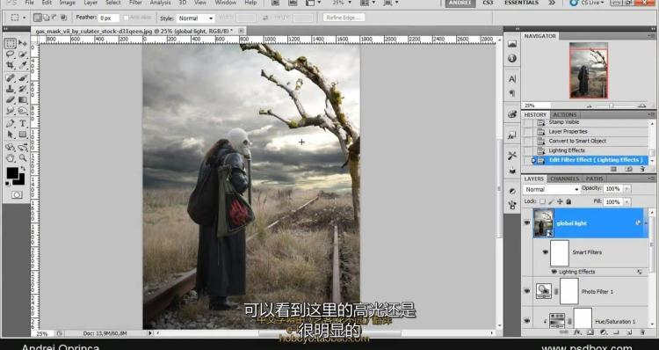The height and width of the screenshot is (350, 659).
Task: Toggle Quick Mask mode icon
Action: pos(17,194)
